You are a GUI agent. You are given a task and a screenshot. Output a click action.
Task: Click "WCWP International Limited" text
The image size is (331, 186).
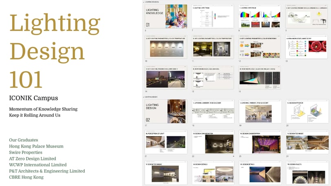(x=38, y=165)
